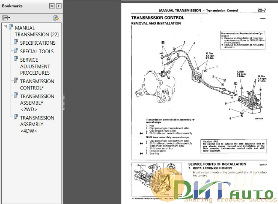278x204 pixels.
Task: Click the page number 22-7
Action: point(262,10)
